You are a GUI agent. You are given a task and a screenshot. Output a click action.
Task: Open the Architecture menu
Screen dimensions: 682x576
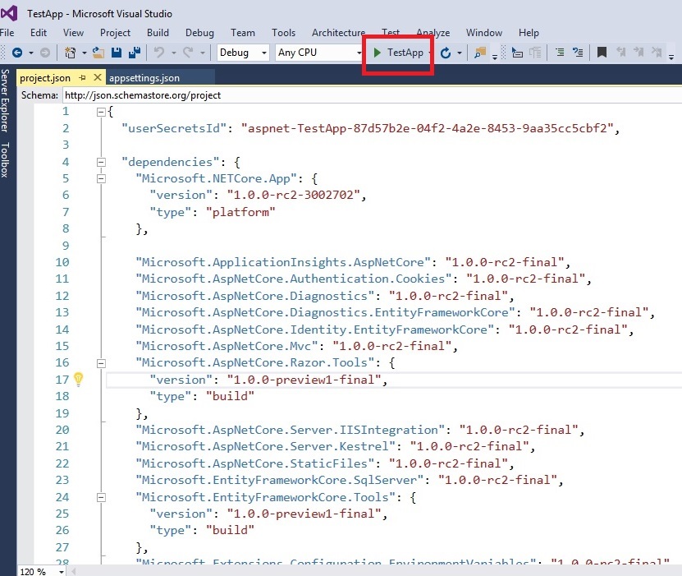pos(338,33)
